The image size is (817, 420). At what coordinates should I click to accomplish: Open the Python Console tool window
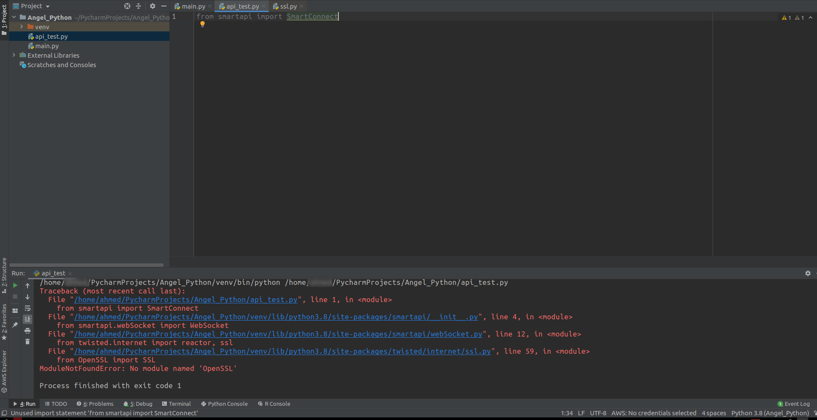pos(224,404)
